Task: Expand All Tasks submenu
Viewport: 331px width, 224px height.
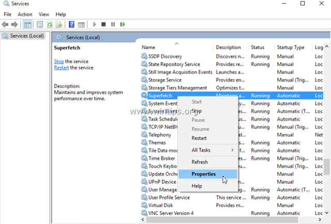Action: point(208,150)
